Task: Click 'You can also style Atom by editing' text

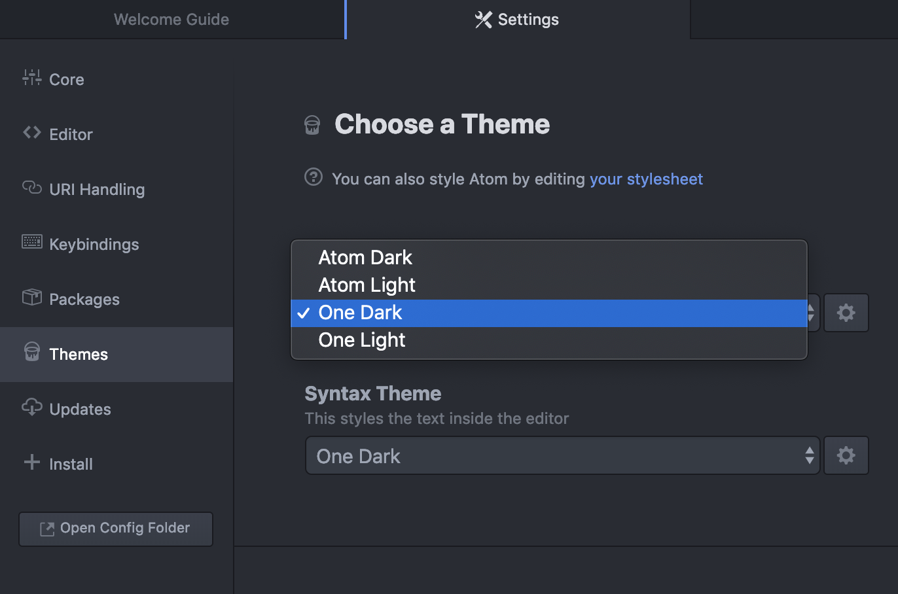Action: click(458, 179)
